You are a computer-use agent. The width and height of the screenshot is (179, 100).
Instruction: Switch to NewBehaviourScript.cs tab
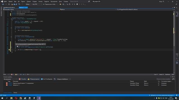[9, 7]
